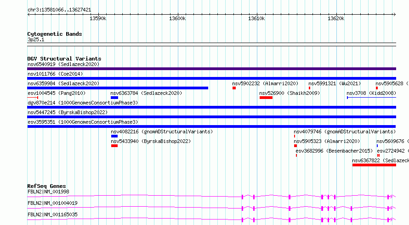The image size is (409, 225).
Task: Click the nsv6540919 purple variant bar
Action: coord(211,69)
